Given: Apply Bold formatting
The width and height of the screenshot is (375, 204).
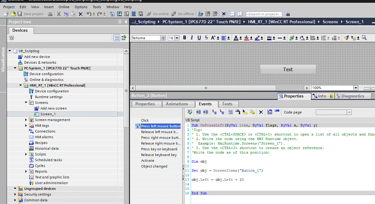Looking at the screenshot, I should coord(184,38).
